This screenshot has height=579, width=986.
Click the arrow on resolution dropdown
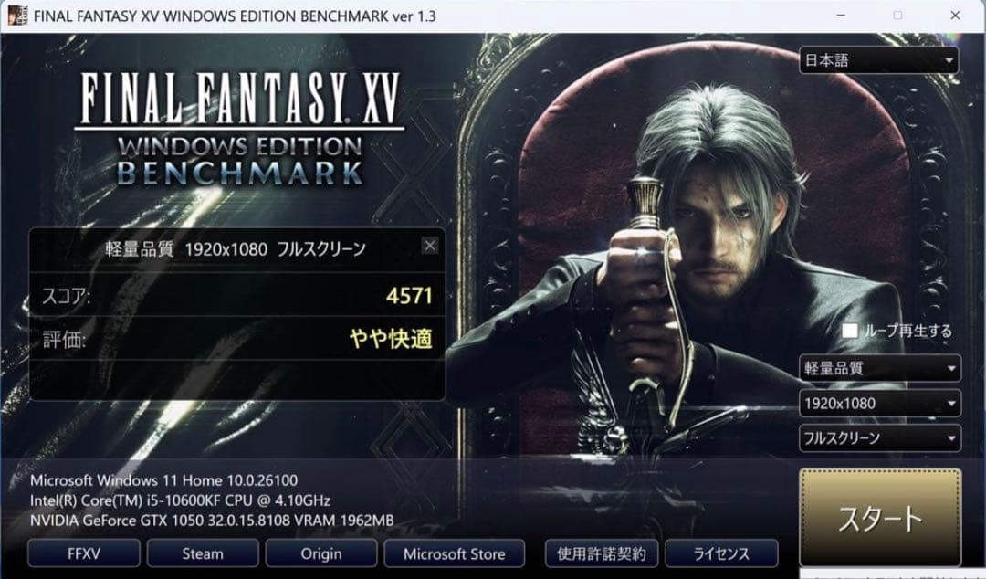pyautogui.click(x=951, y=404)
